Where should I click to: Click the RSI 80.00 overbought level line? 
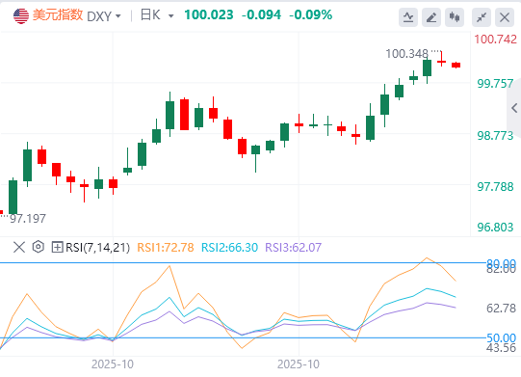click(243, 263)
